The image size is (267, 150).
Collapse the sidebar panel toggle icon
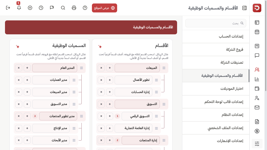[x=245, y=8]
